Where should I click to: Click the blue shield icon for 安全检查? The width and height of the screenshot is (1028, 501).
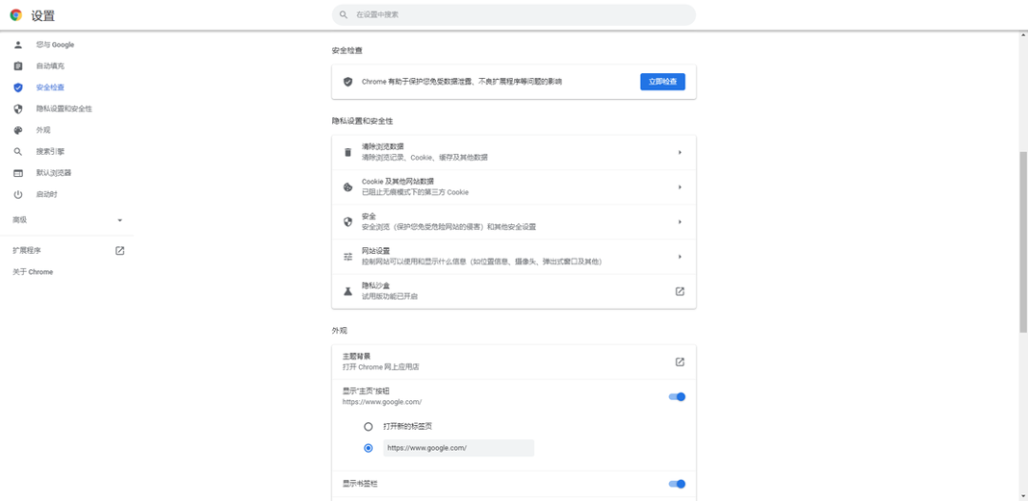coord(18,87)
